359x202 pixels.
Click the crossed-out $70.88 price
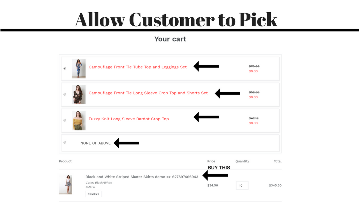[x=254, y=66]
